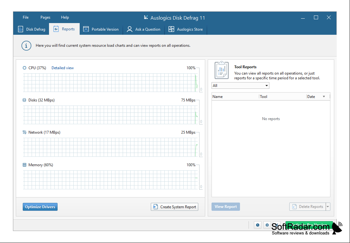This screenshot has height=243, width=350.
Task: Open the scheduler clock icon in status bar
Action: pos(258,225)
